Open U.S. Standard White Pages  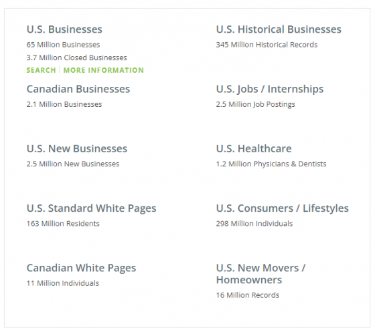pyautogui.click(x=91, y=208)
